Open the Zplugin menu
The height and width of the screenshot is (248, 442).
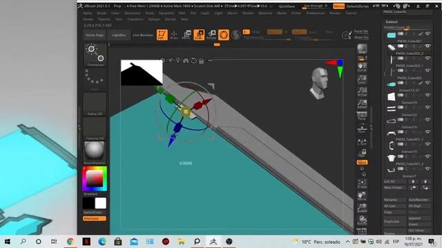coord(154,19)
